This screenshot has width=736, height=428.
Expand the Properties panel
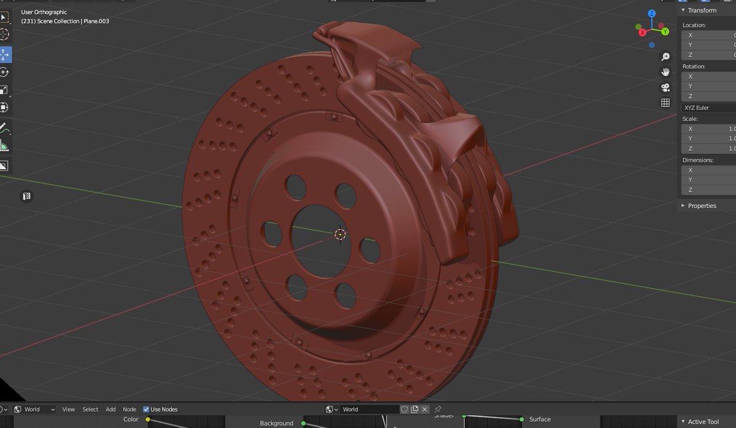[683, 206]
